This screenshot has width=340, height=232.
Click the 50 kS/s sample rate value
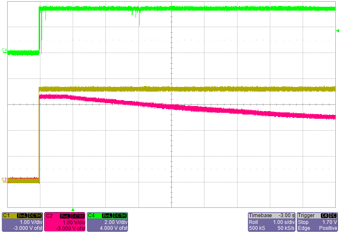(x=286, y=228)
